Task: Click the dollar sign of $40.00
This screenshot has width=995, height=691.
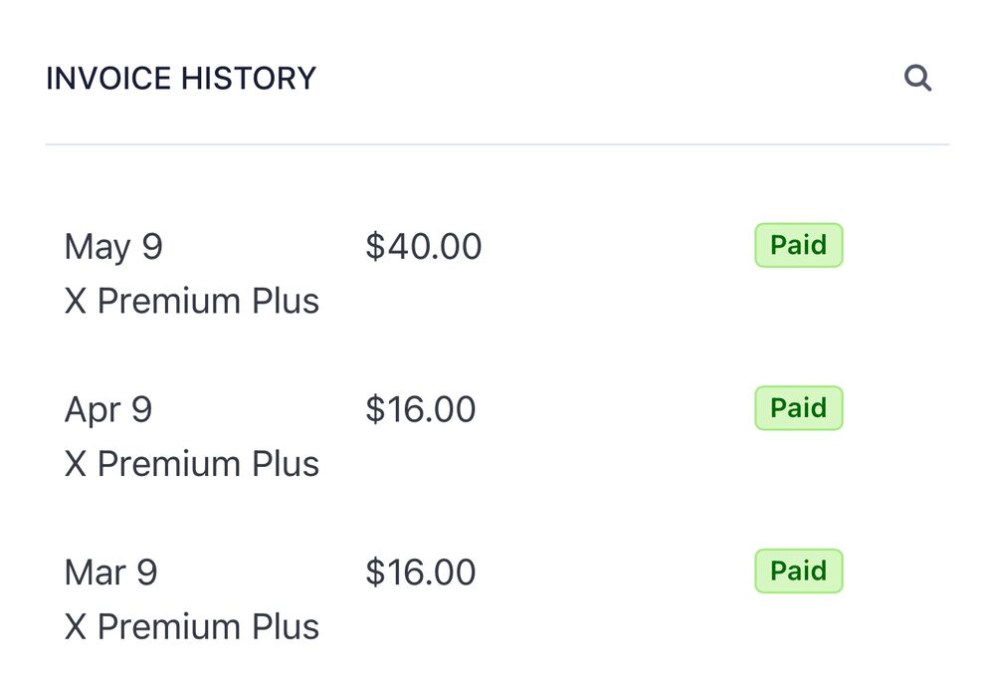Action: click(x=375, y=246)
